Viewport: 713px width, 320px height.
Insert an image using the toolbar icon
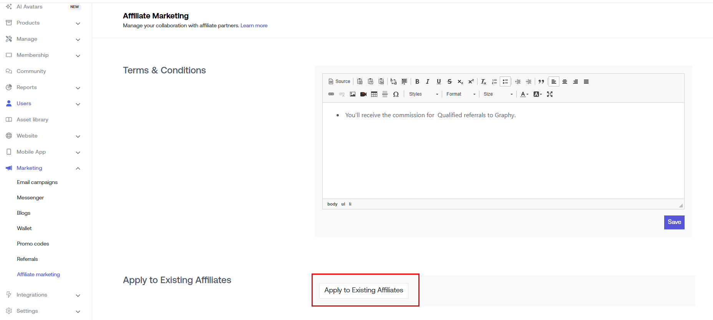coord(353,94)
